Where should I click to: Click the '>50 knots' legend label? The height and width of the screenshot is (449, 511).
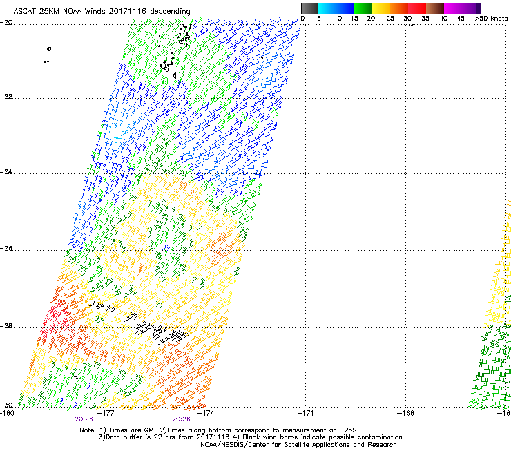point(491,19)
